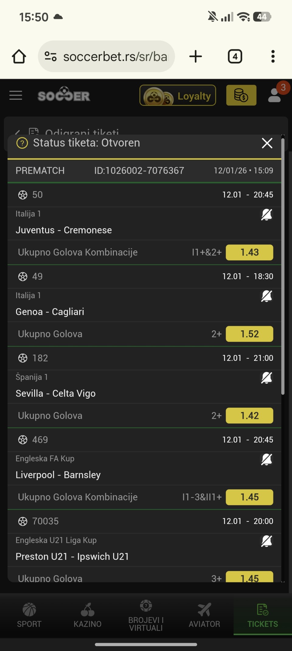Focus the browser address bar

(115, 57)
